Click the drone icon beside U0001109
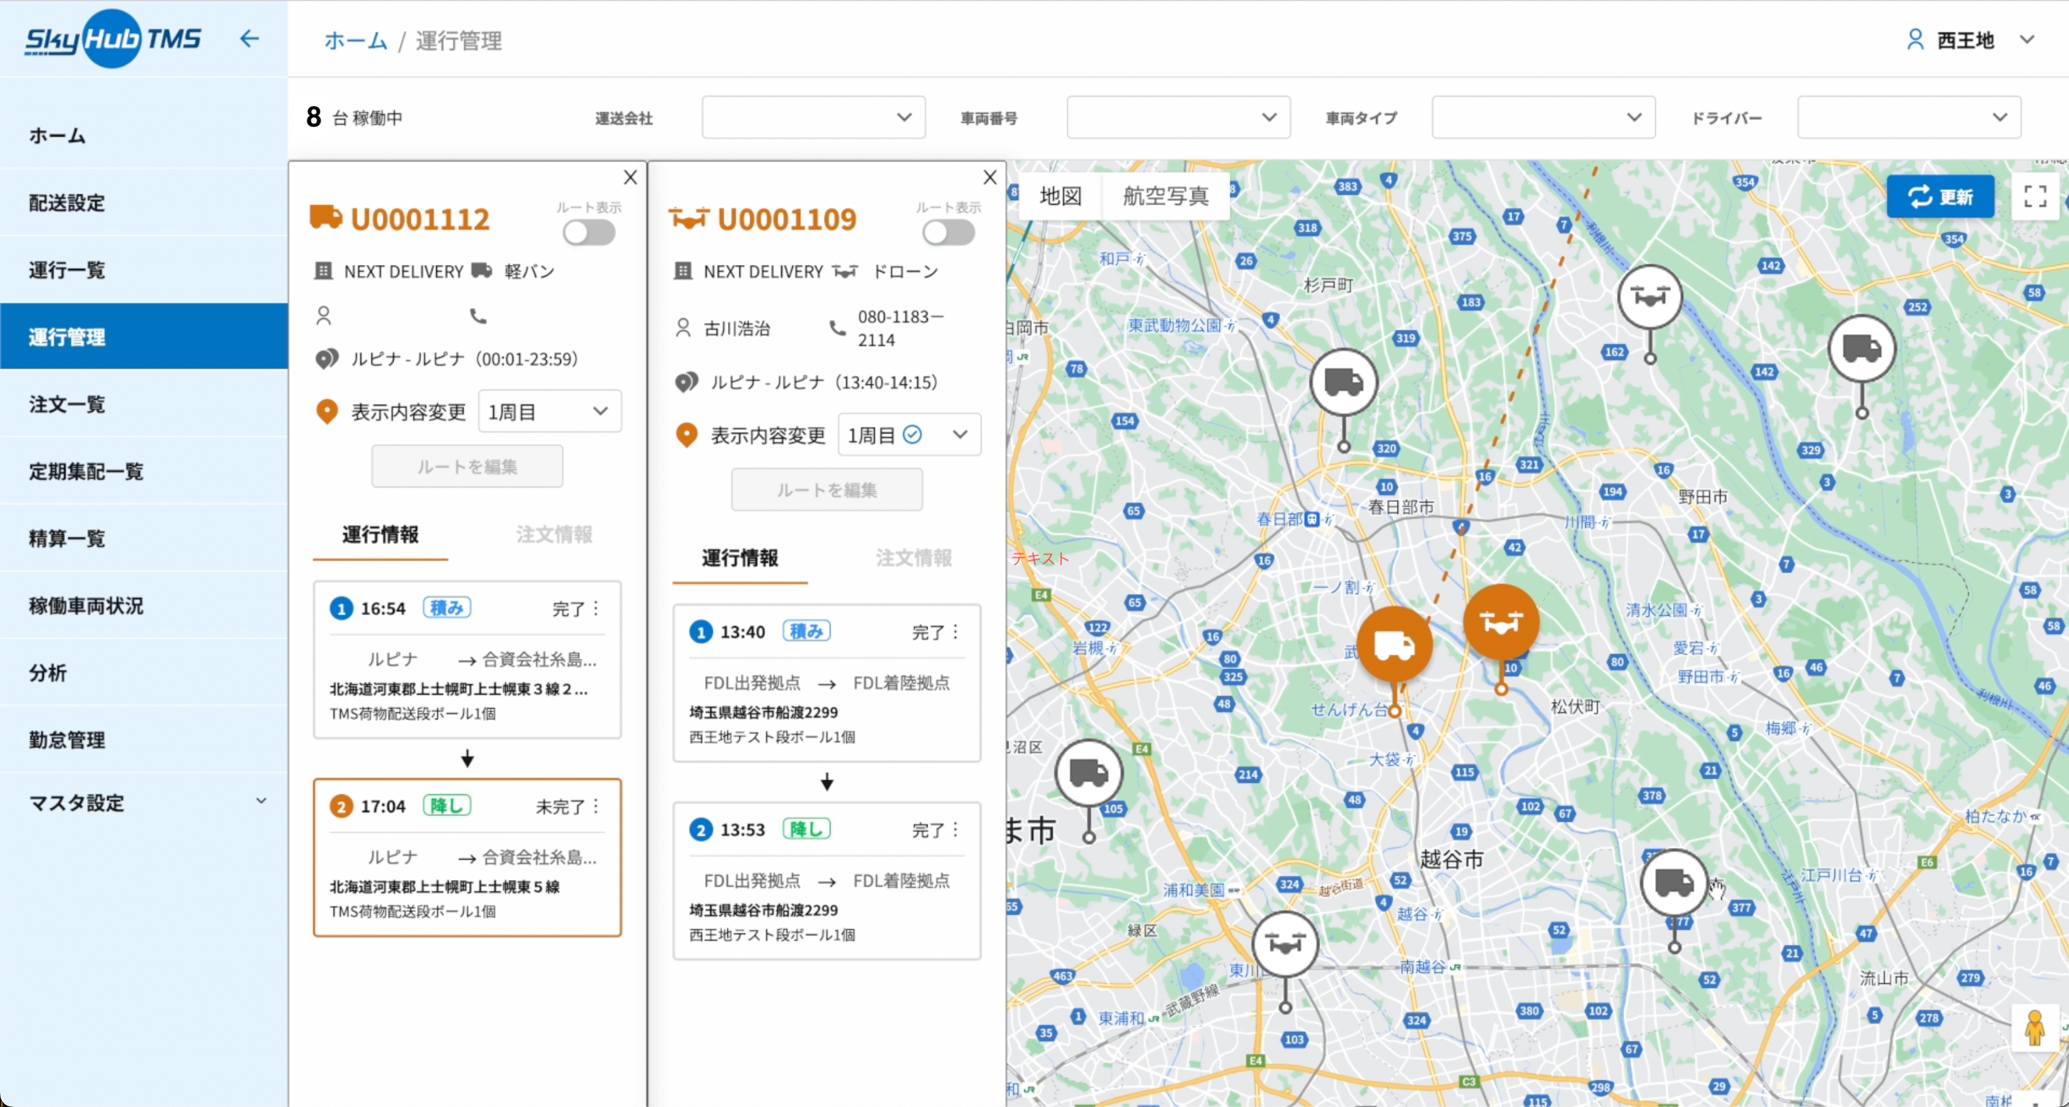This screenshot has height=1107, width=2069. click(x=689, y=217)
